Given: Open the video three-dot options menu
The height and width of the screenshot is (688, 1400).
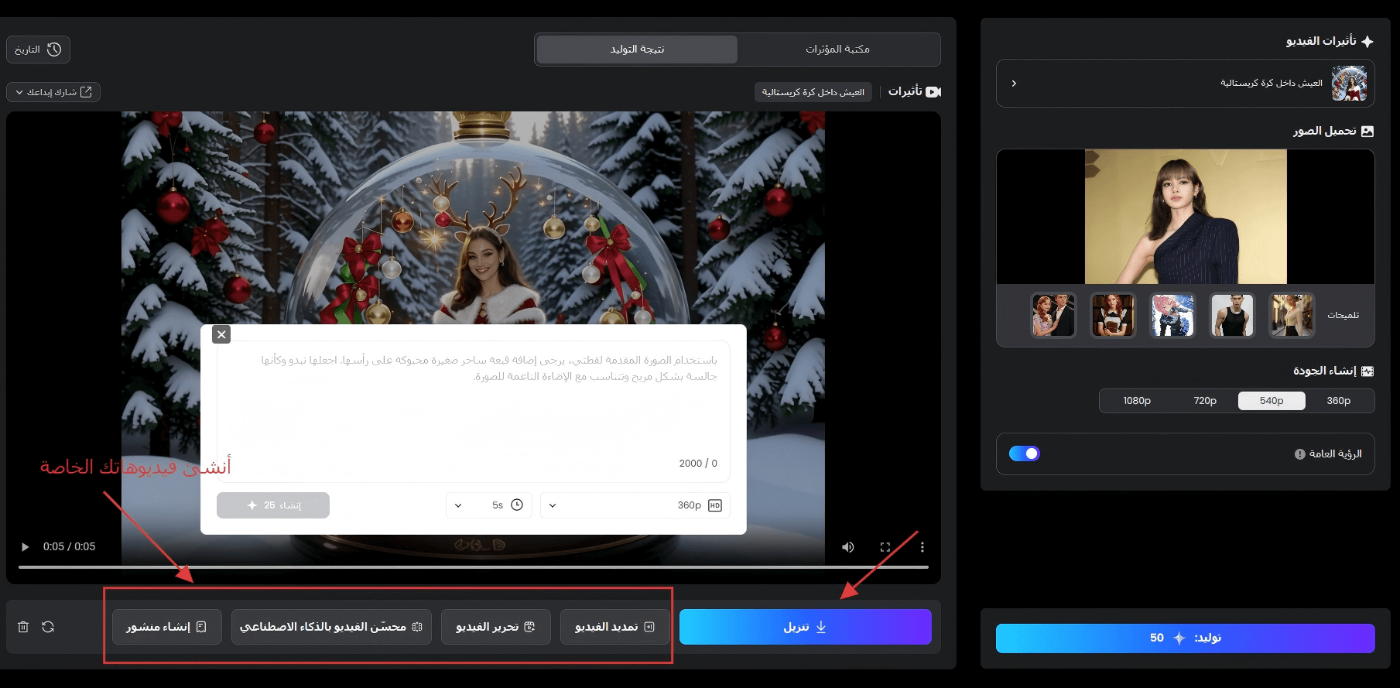Looking at the screenshot, I should (x=922, y=547).
